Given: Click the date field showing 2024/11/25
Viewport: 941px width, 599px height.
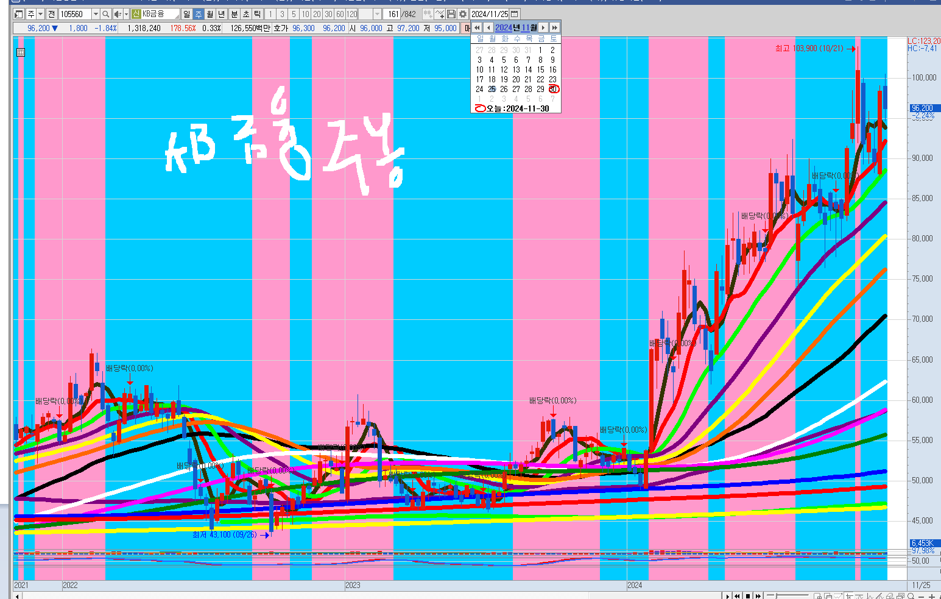Looking at the screenshot, I should point(490,14).
